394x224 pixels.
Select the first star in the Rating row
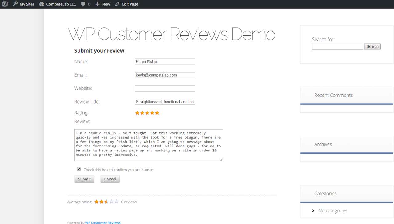pyautogui.click(x=137, y=113)
